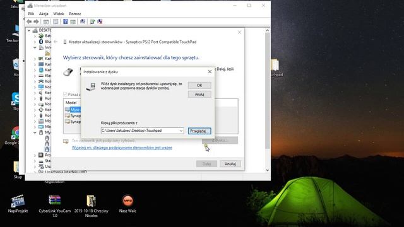Viewport: 404px width, 227px height.
Task: Select the highlighted mouse device under Mysz
Action: [x=47, y=149]
